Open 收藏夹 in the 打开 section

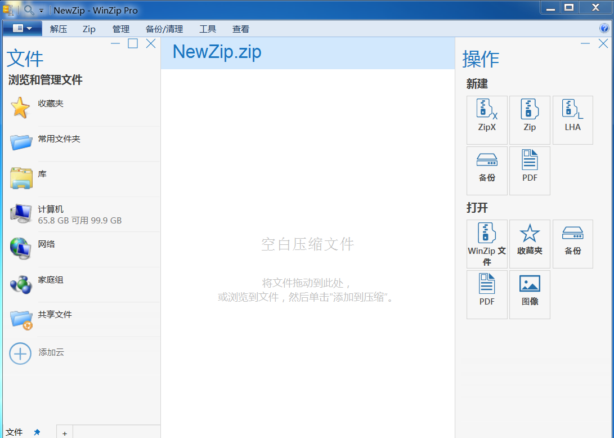coord(530,244)
